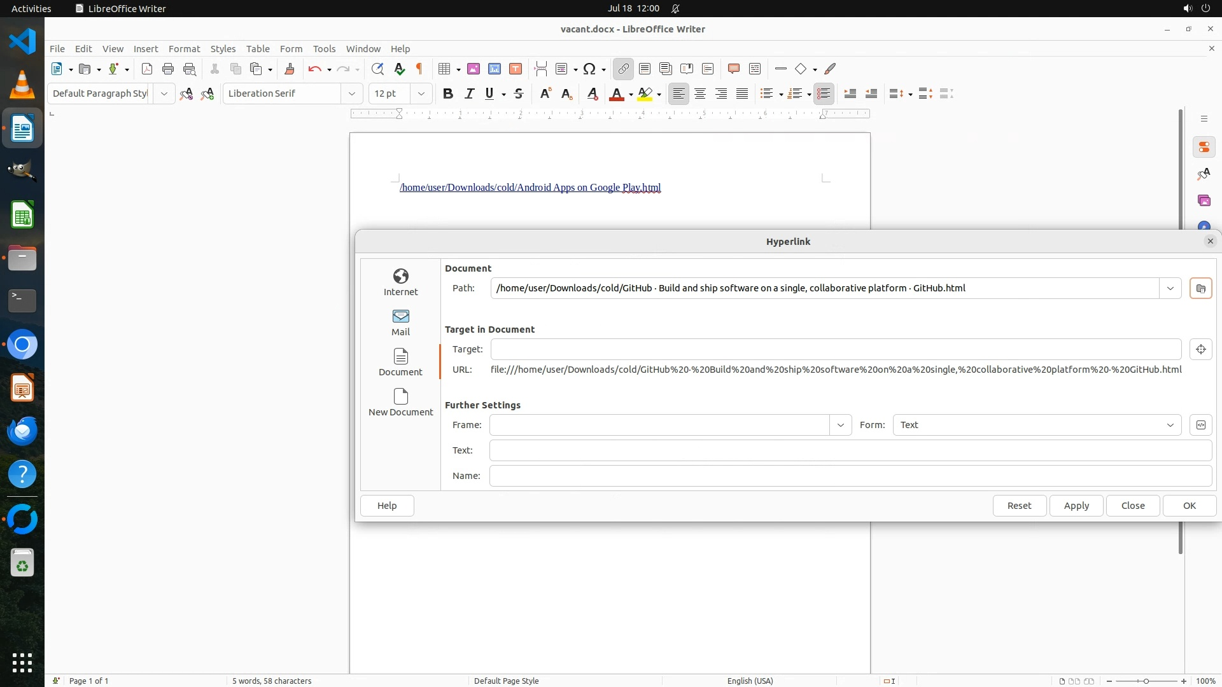Image resolution: width=1222 pixels, height=687 pixels.
Task: Click the Italic formatting icon
Action: (469, 94)
